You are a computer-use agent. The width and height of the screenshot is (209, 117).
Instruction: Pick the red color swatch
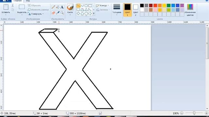click(155, 6)
